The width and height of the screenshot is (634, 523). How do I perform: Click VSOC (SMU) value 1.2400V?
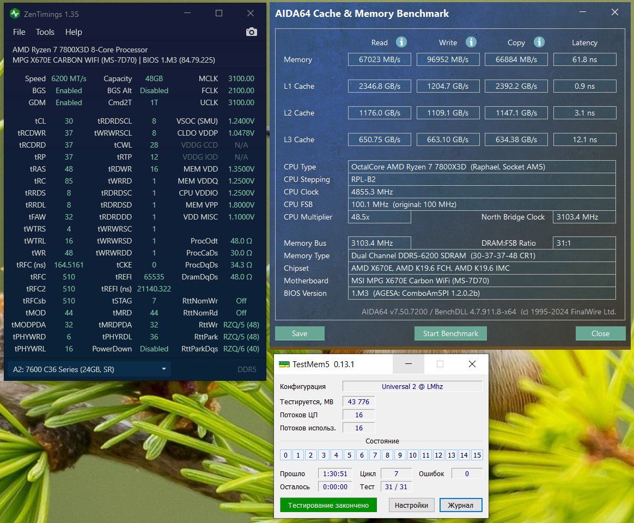click(241, 121)
